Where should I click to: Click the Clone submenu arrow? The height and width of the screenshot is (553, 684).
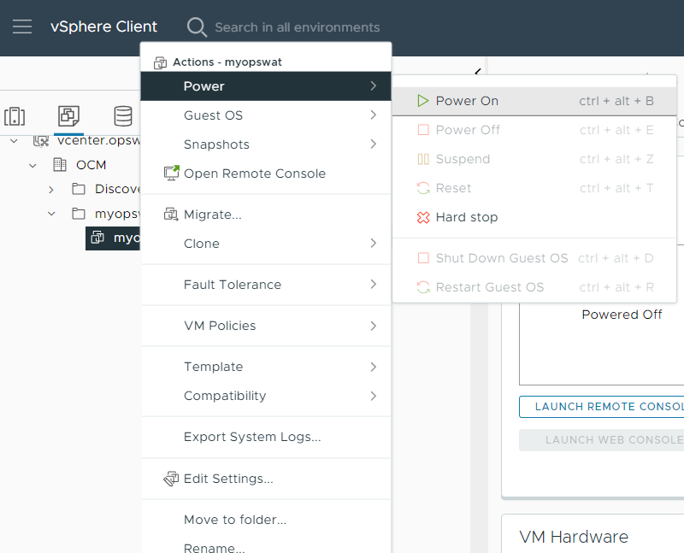[373, 243]
